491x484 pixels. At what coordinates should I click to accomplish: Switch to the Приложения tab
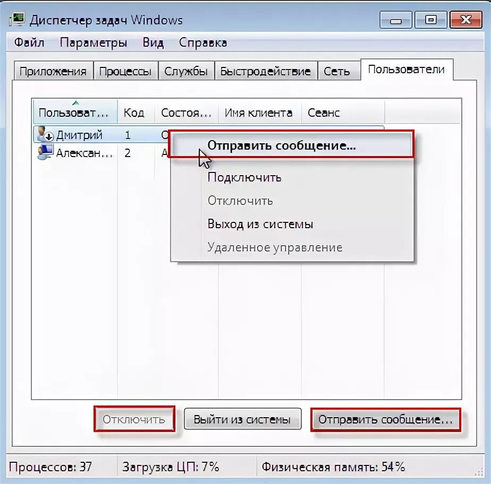(x=53, y=71)
